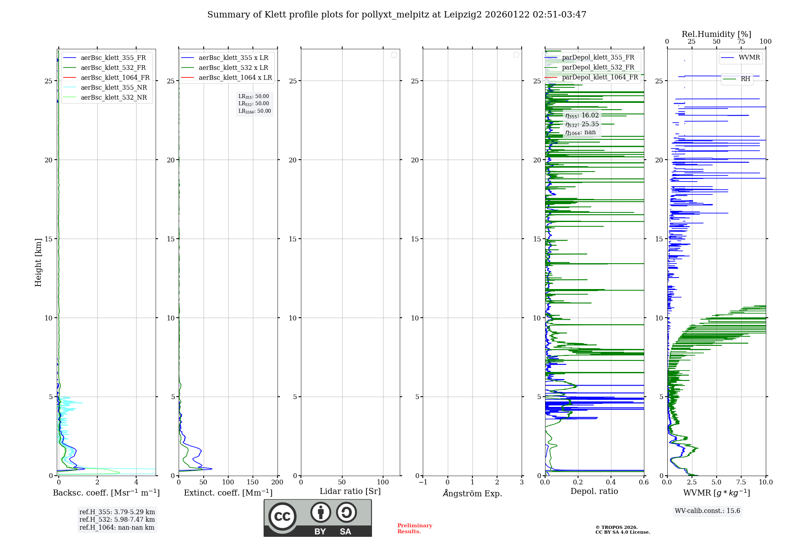Image resolution: width=794 pixels, height=540 pixels.
Task: Click the empty legend box in Lidar ratio plot
Action: tap(394, 55)
